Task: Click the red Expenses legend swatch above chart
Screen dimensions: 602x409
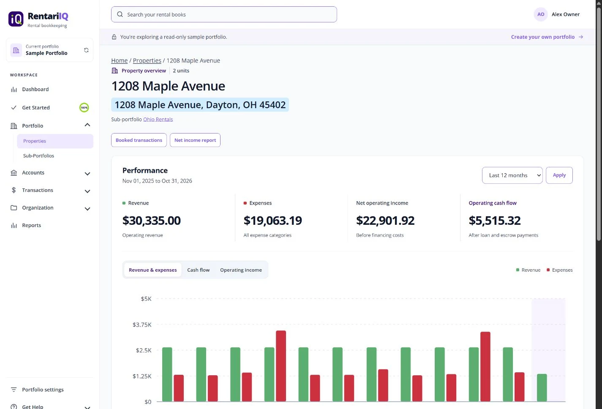Action: tap(548, 270)
